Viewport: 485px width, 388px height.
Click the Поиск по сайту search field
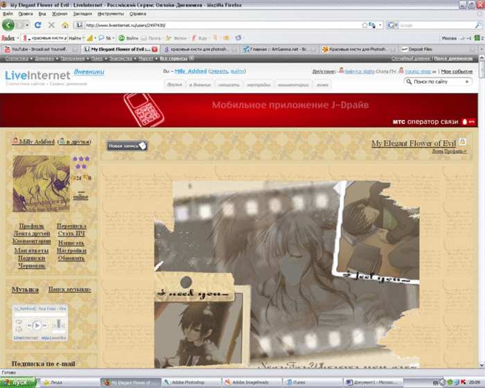pyautogui.click(x=439, y=82)
